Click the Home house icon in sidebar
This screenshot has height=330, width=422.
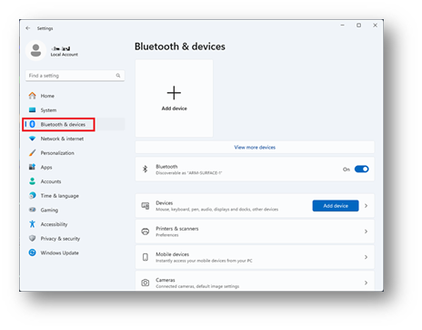tap(32, 96)
